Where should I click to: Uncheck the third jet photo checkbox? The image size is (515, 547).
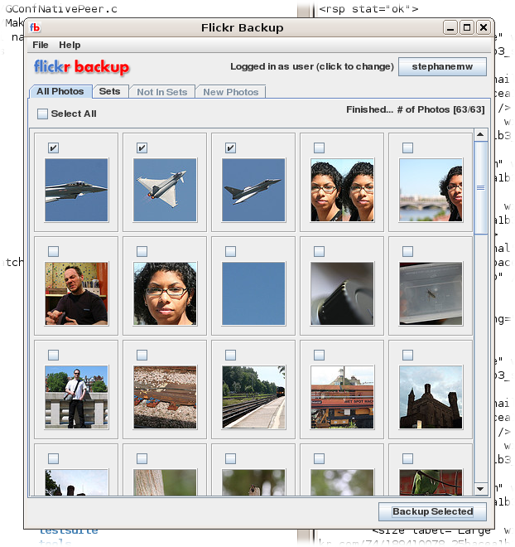230,148
